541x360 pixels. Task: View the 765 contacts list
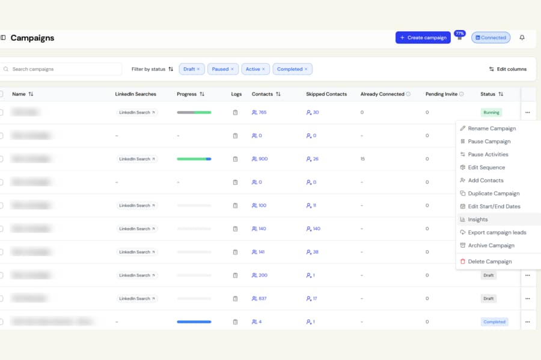pos(259,112)
